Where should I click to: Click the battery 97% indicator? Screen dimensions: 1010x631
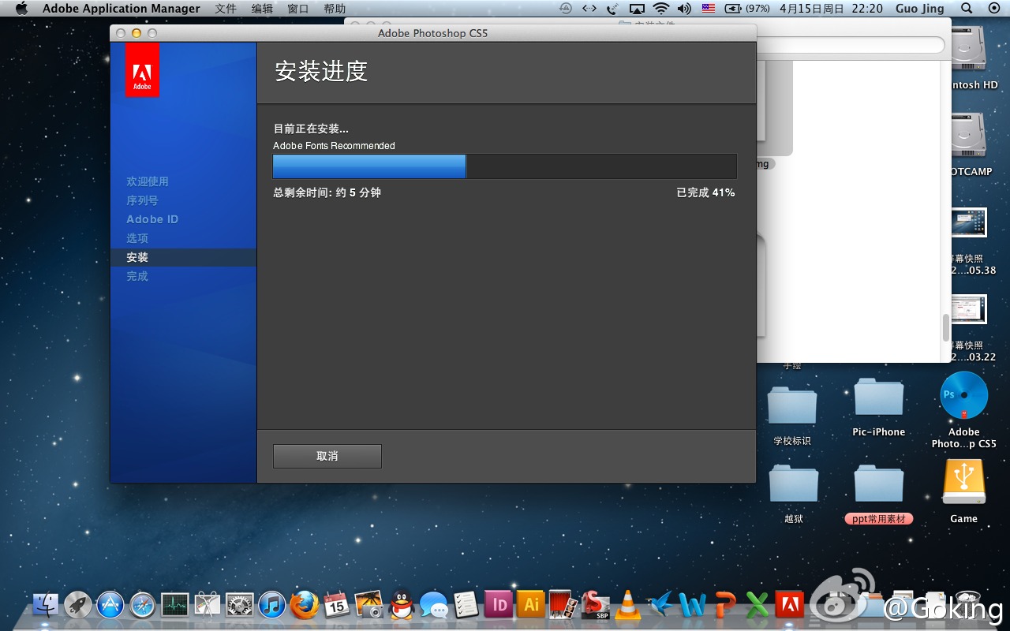747,9
